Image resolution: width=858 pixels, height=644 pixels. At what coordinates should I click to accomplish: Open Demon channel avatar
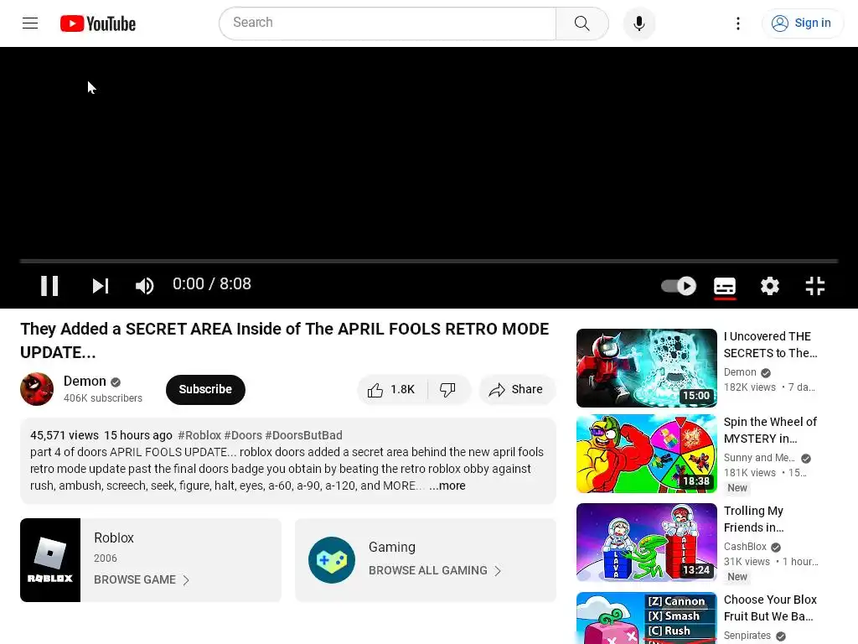point(37,389)
